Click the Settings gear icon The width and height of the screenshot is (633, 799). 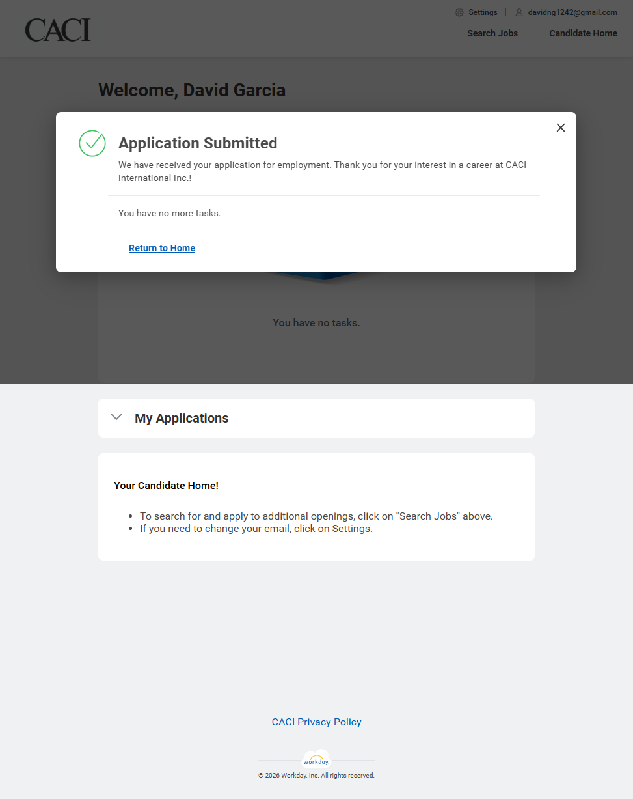click(x=459, y=12)
